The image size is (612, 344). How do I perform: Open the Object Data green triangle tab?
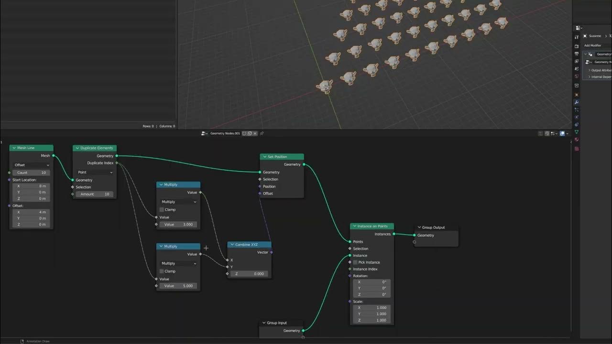click(x=577, y=132)
